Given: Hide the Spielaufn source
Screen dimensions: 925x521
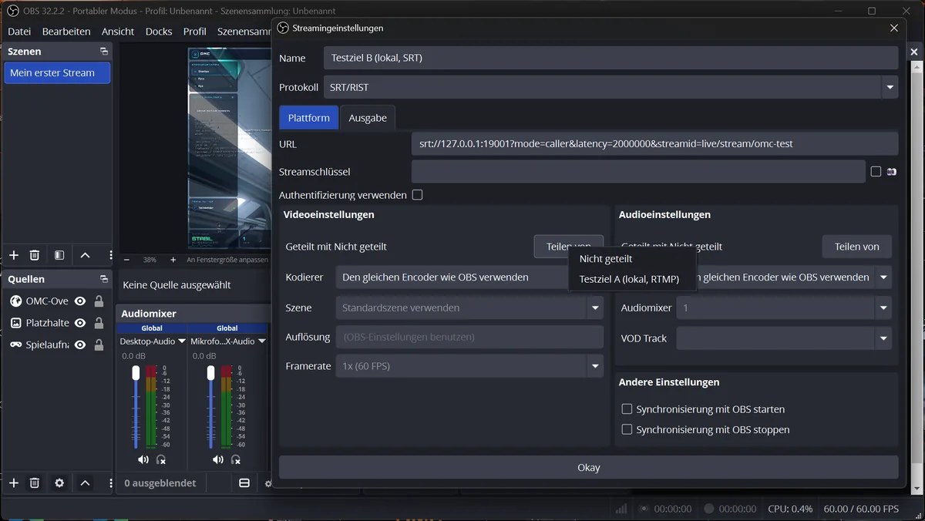Looking at the screenshot, I should tap(79, 345).
